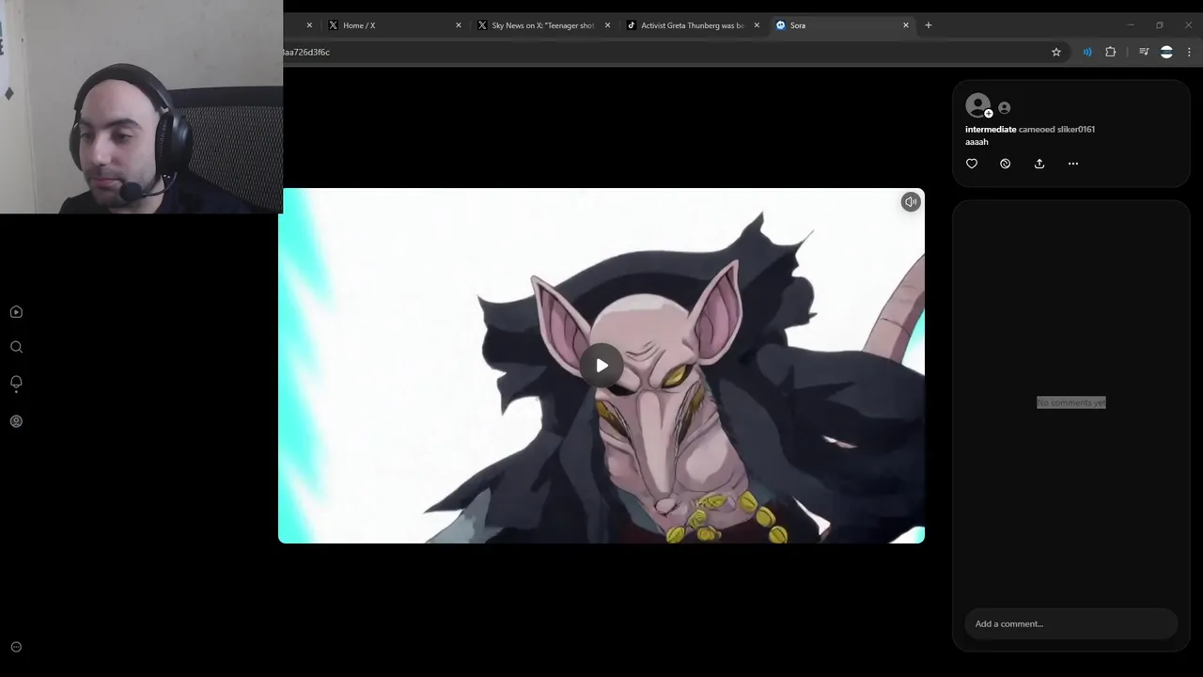
Task: Like the post with the heart icon
Action: (x=972, y=164)
